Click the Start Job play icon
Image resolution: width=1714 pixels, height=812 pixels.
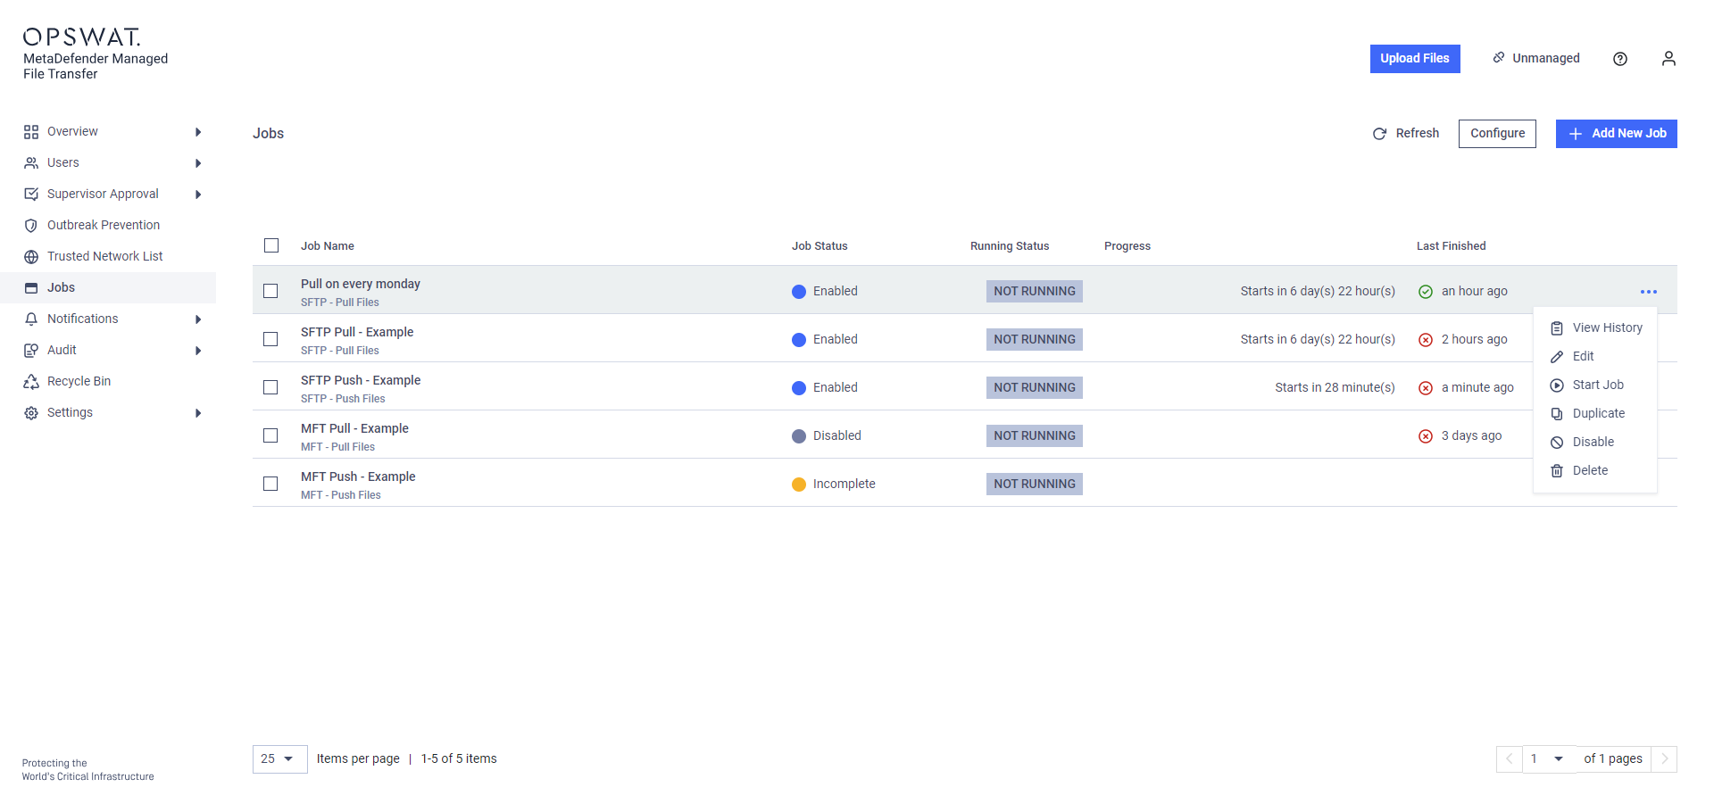click(x=1557, y=385)
